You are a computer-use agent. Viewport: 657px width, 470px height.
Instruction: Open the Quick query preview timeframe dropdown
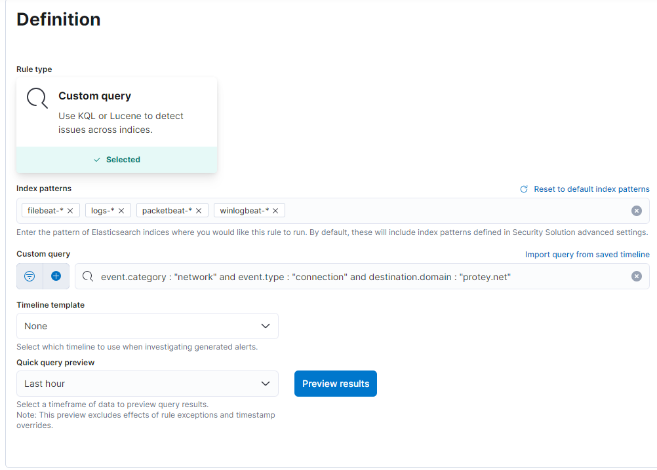point(147,384)
